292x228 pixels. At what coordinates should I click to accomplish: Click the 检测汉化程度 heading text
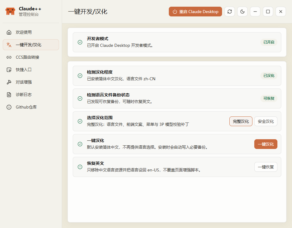click(x=100, y=72)
